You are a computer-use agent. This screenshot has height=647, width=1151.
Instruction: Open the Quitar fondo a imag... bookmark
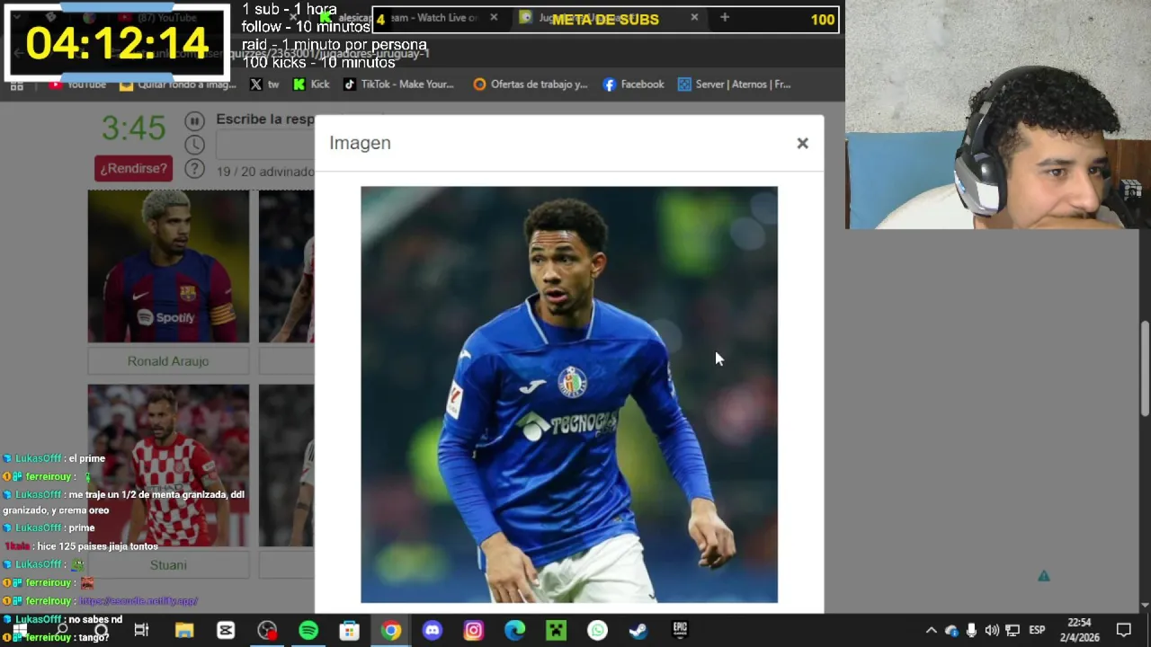point(178,84)
